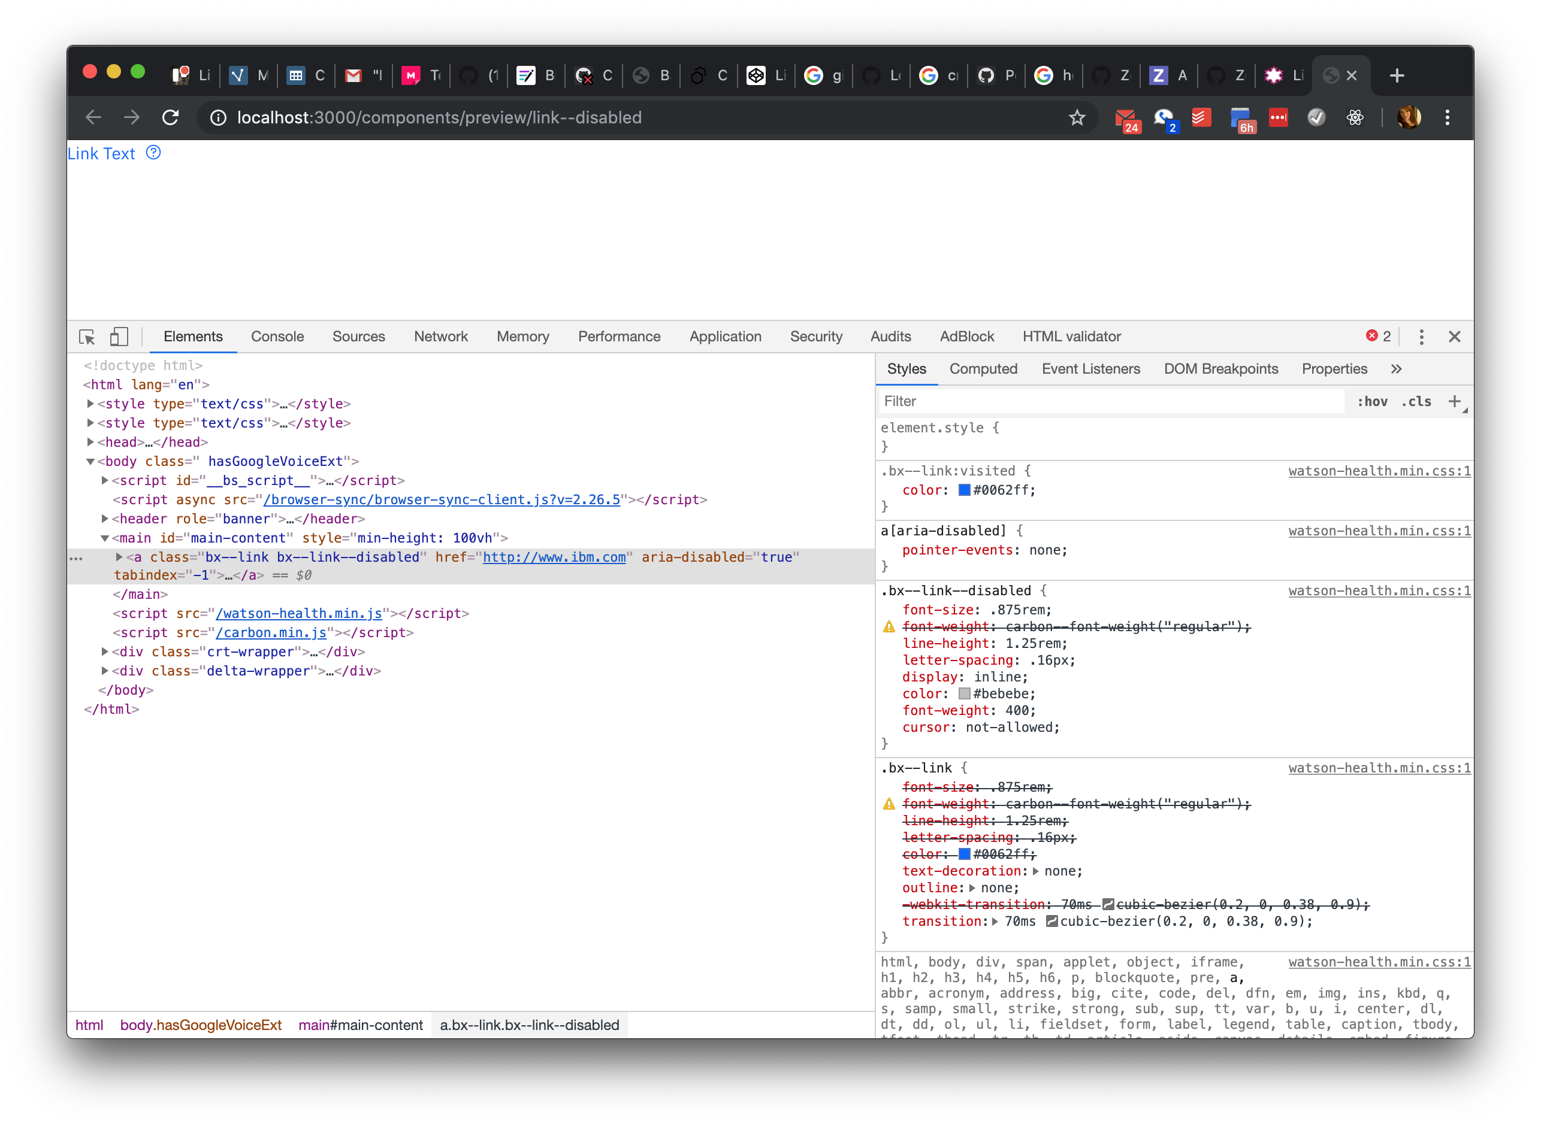Collapse the body element node
The image size is (1541, 1127).
92,461
